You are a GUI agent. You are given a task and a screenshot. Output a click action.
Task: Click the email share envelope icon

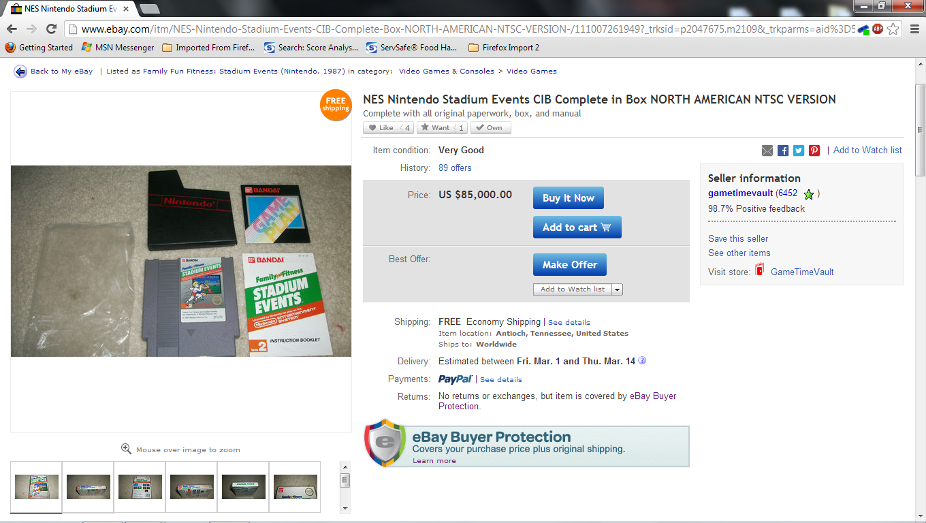pos(767,150)
